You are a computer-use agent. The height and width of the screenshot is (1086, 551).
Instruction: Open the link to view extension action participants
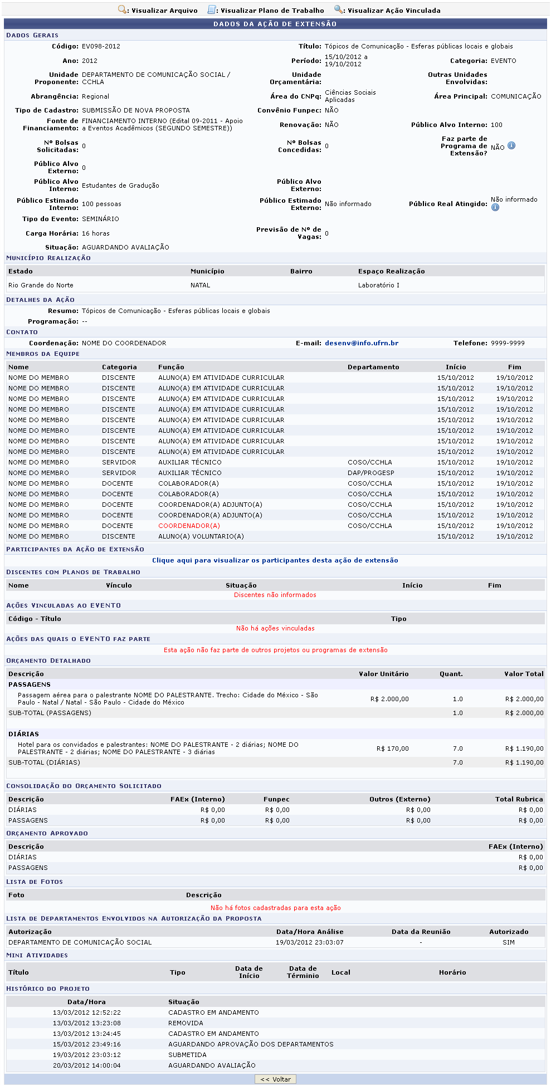pyautogui.click(x=275, y=560)
